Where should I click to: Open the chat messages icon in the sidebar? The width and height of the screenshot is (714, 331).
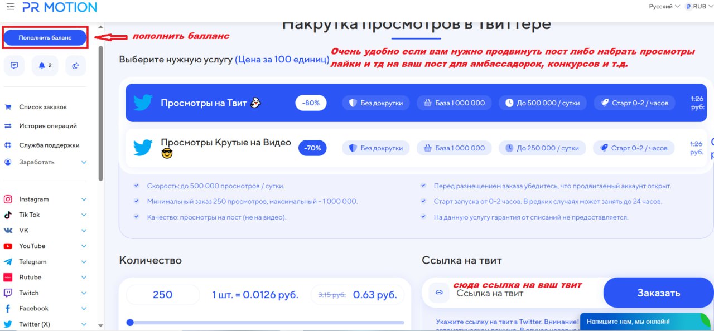15,65
